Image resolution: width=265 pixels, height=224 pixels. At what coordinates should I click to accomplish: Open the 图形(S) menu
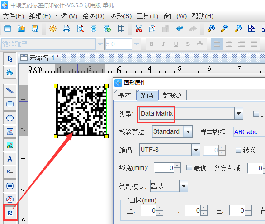pyautogui.click(x=121, y=16)
